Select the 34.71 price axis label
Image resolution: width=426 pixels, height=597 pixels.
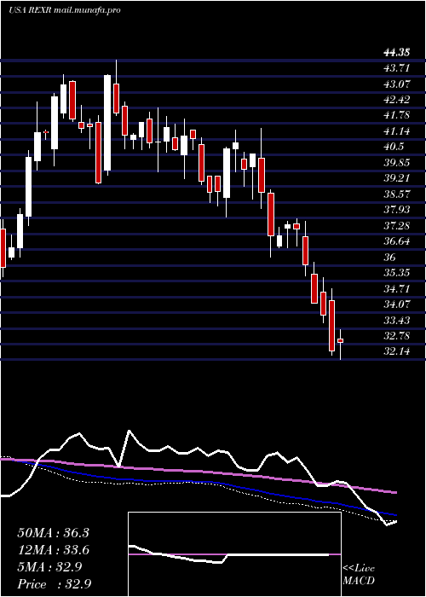396,288
